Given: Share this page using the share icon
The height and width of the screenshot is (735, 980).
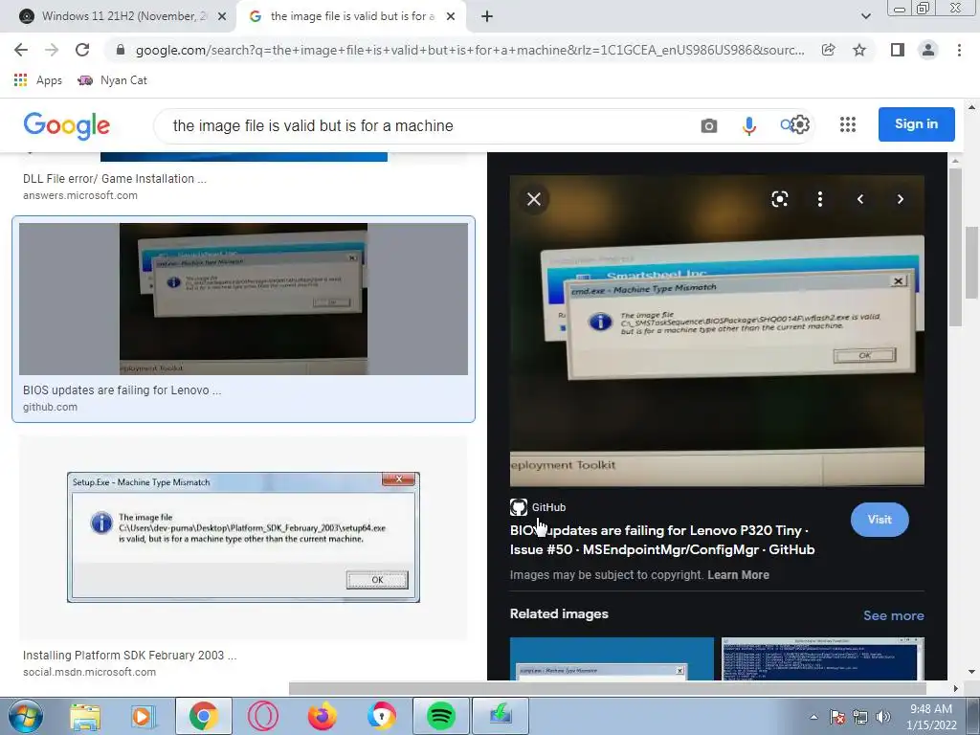Looking at the screenshot, I should click(828, 50).
